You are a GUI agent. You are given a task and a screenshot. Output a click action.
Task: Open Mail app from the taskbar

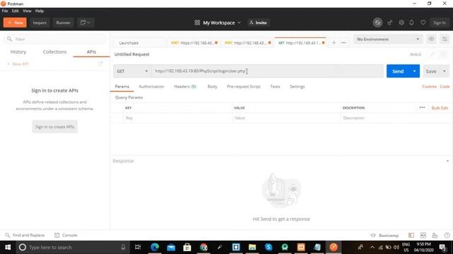tap(171, 247)
